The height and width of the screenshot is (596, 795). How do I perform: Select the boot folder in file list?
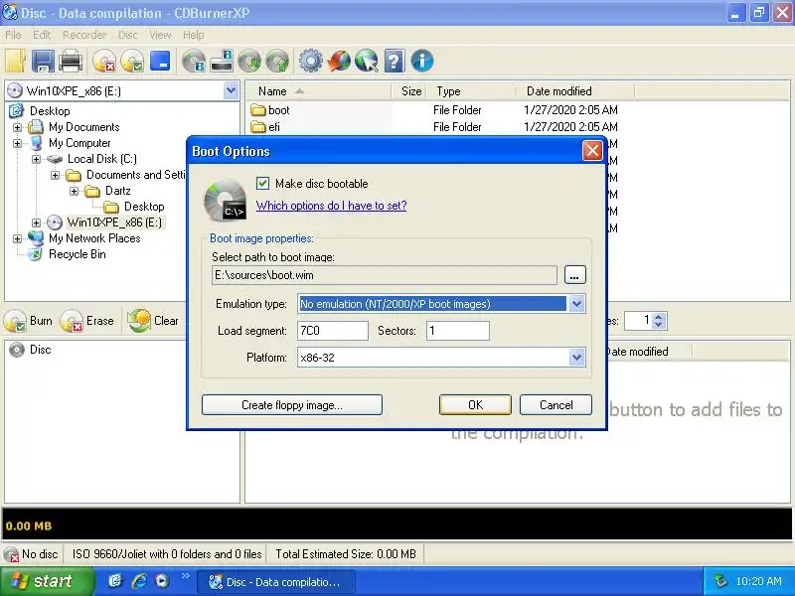(270, 110)
